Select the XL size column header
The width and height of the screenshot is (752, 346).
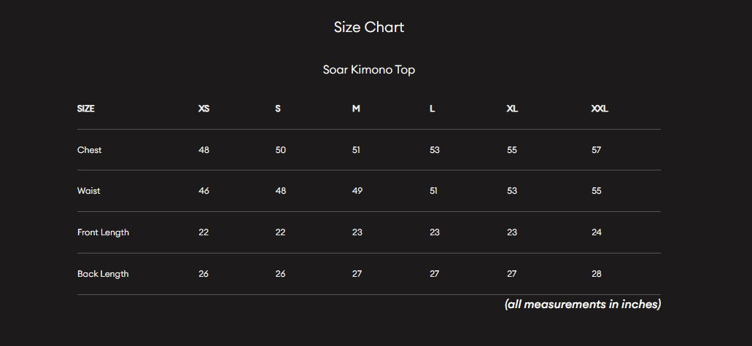click(512, 109)
